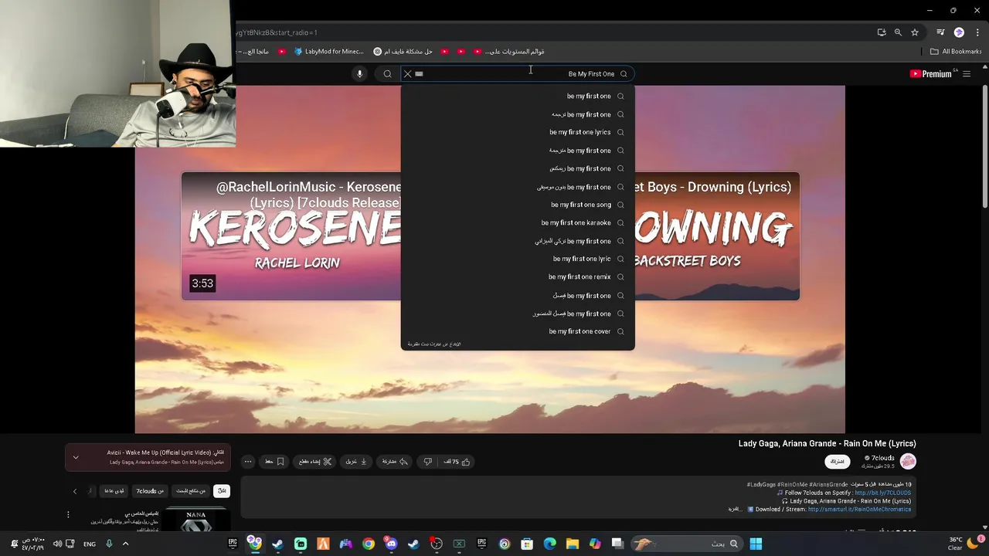Open File Explorer from the taskbar

572,544
